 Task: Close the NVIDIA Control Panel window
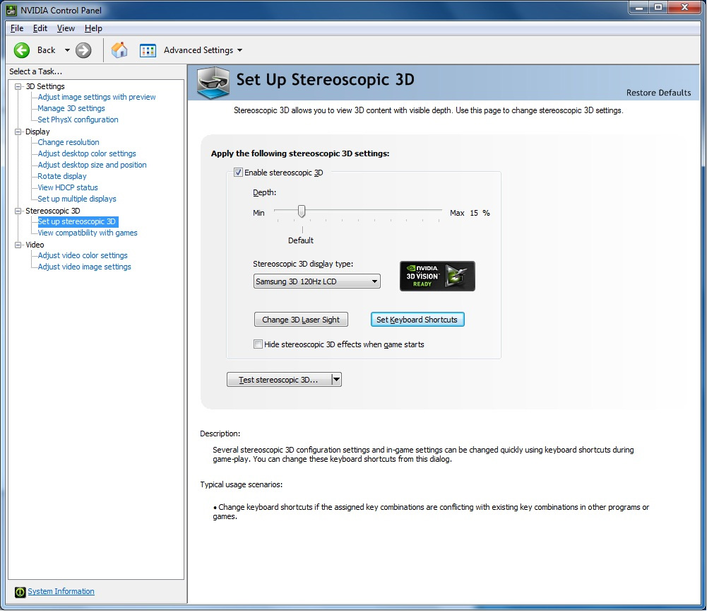point(684,7)
